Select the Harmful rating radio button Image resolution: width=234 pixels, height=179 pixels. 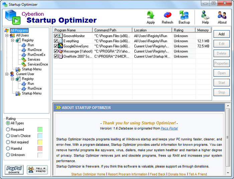pos(8,148)
